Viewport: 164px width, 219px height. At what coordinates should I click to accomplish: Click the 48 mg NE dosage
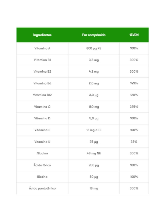coord(94,153)
